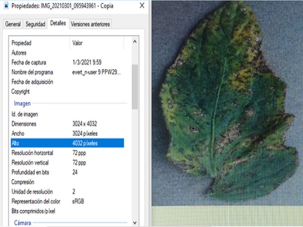Click the 3024 píxeles width value
303x227 pixels.
(85, 134)
